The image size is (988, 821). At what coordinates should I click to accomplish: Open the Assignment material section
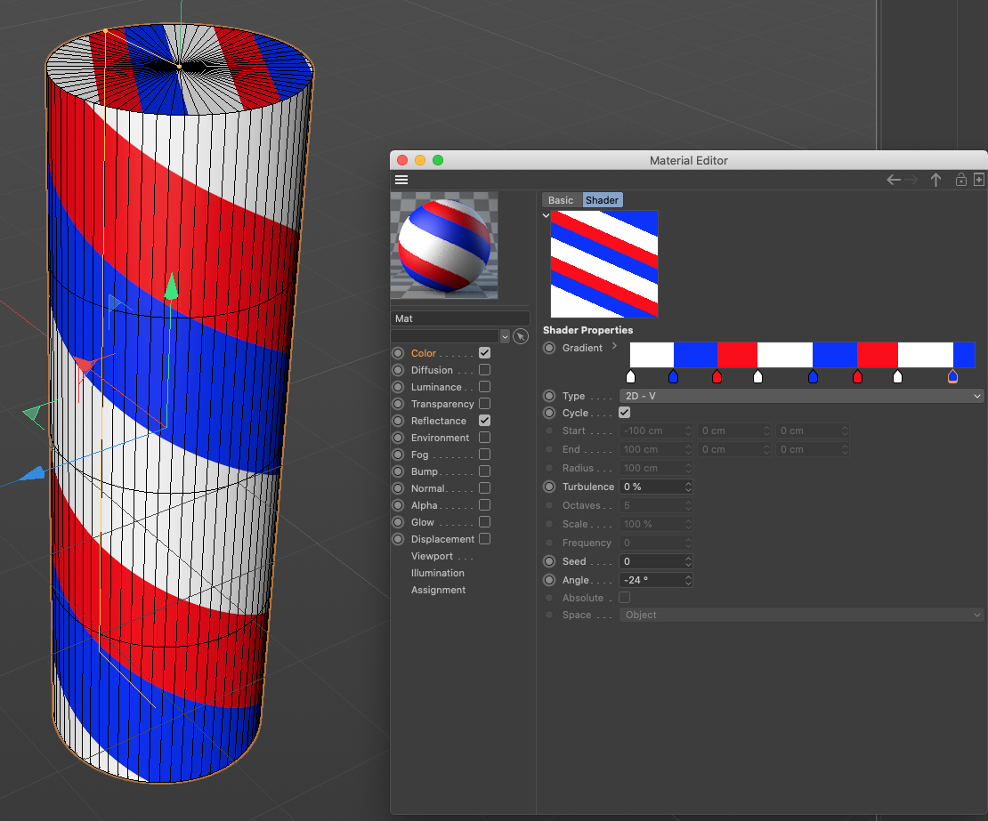click(438, 590)
